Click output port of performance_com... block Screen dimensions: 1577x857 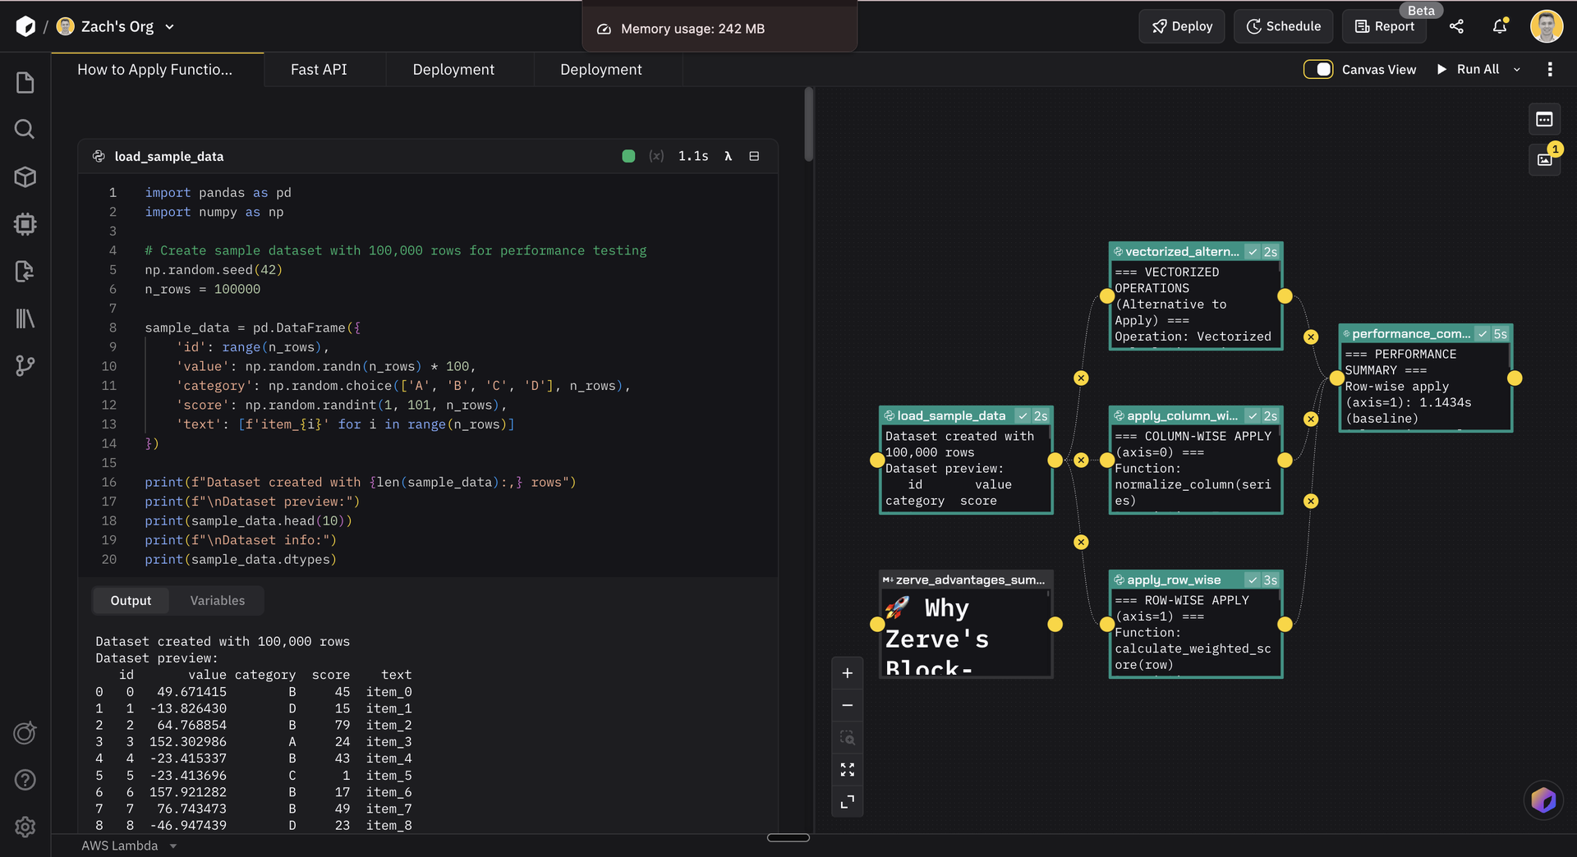tap(1515, 378)
